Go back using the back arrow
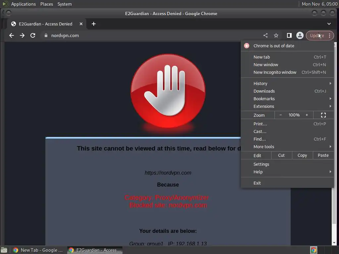 (12, 35)
